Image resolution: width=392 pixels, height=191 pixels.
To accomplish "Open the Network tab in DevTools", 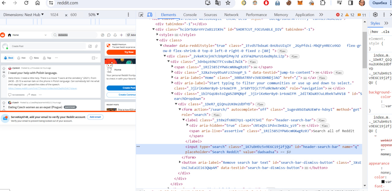I will [x=231, y=15].
